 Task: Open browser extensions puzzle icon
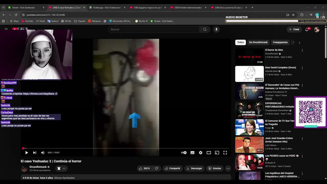302,15
